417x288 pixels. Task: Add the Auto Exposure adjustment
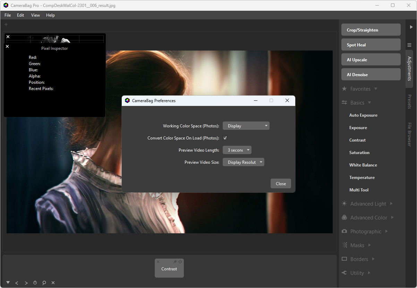click(363, 115)
